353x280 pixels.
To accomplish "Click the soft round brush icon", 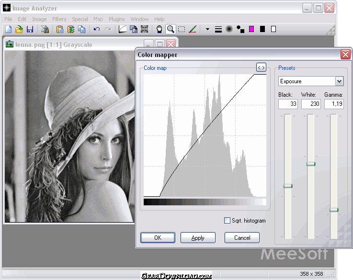I will (x=229, y=29).
